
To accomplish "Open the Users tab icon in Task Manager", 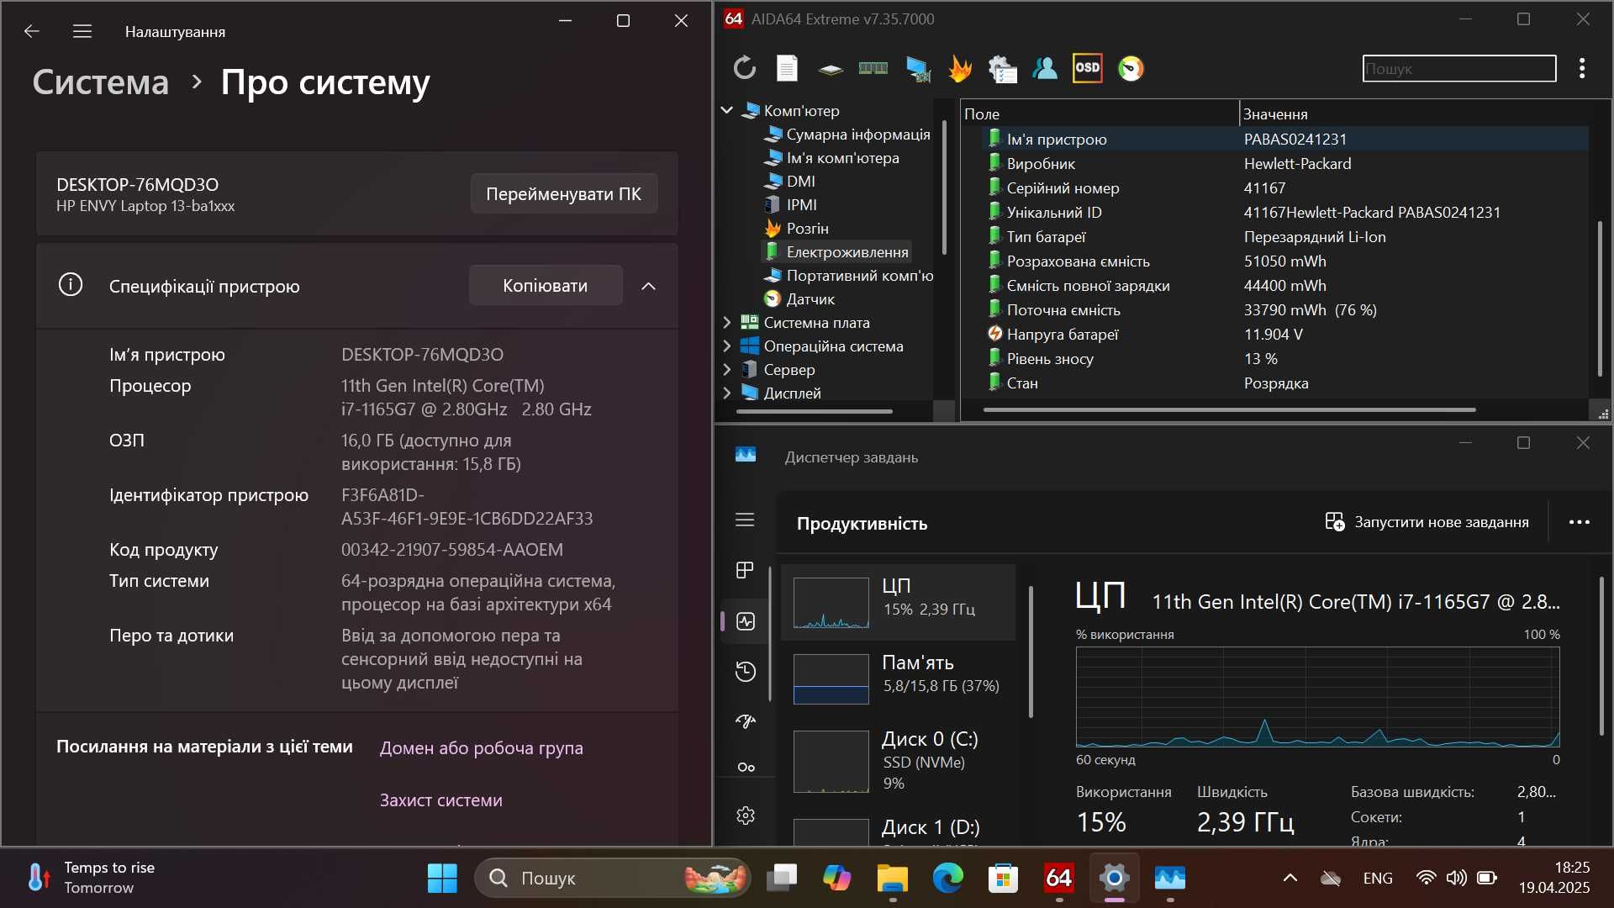I will (745, 767).
